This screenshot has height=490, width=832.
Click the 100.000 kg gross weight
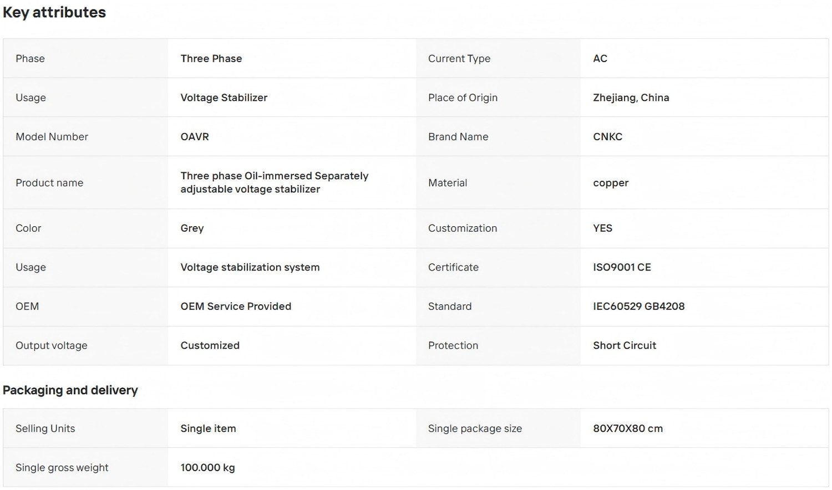[x=208, y=467]
